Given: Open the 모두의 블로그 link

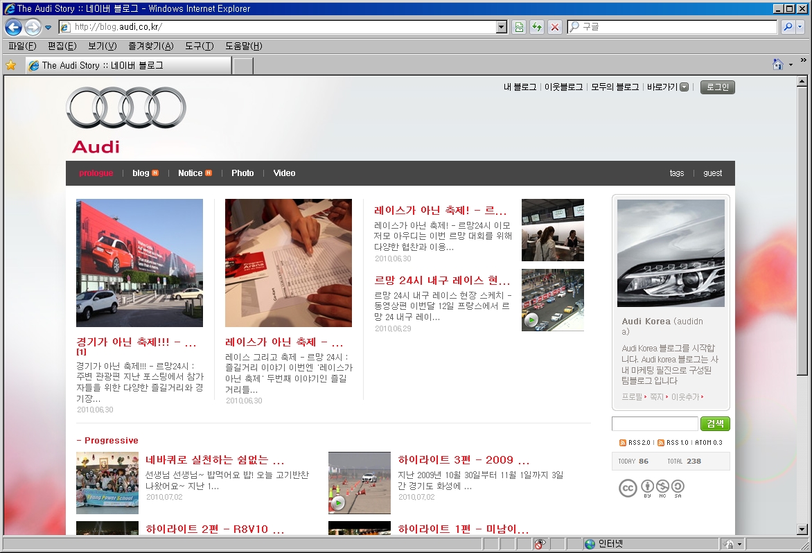Looking at the screenshot, I should coord(615,87).
